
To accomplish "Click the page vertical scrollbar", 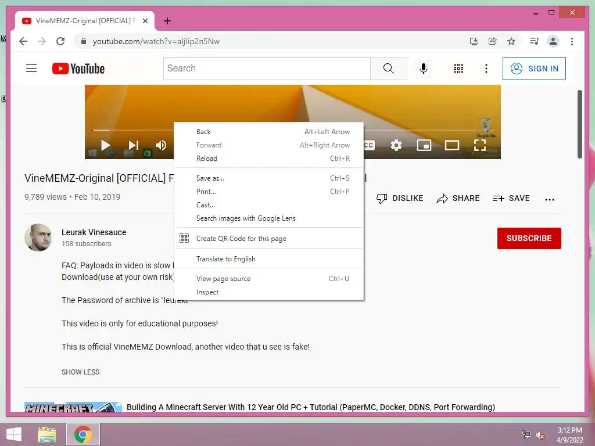I will tap(579, 124).
